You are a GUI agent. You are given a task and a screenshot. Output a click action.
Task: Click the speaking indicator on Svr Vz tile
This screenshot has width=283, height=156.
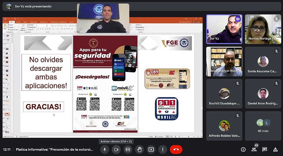coord(238,19)
